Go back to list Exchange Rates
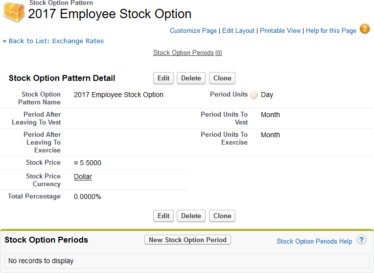The width and height of the screenshot is (374, 273). point(56,41)
